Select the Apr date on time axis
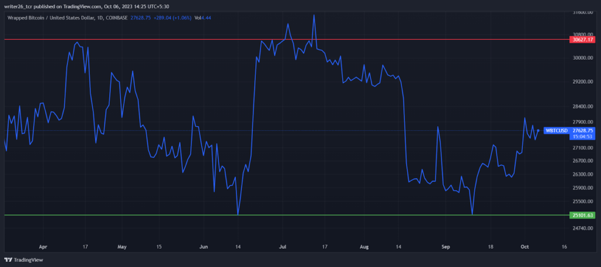Screen dimensions: 601x267 click(43, 247)
